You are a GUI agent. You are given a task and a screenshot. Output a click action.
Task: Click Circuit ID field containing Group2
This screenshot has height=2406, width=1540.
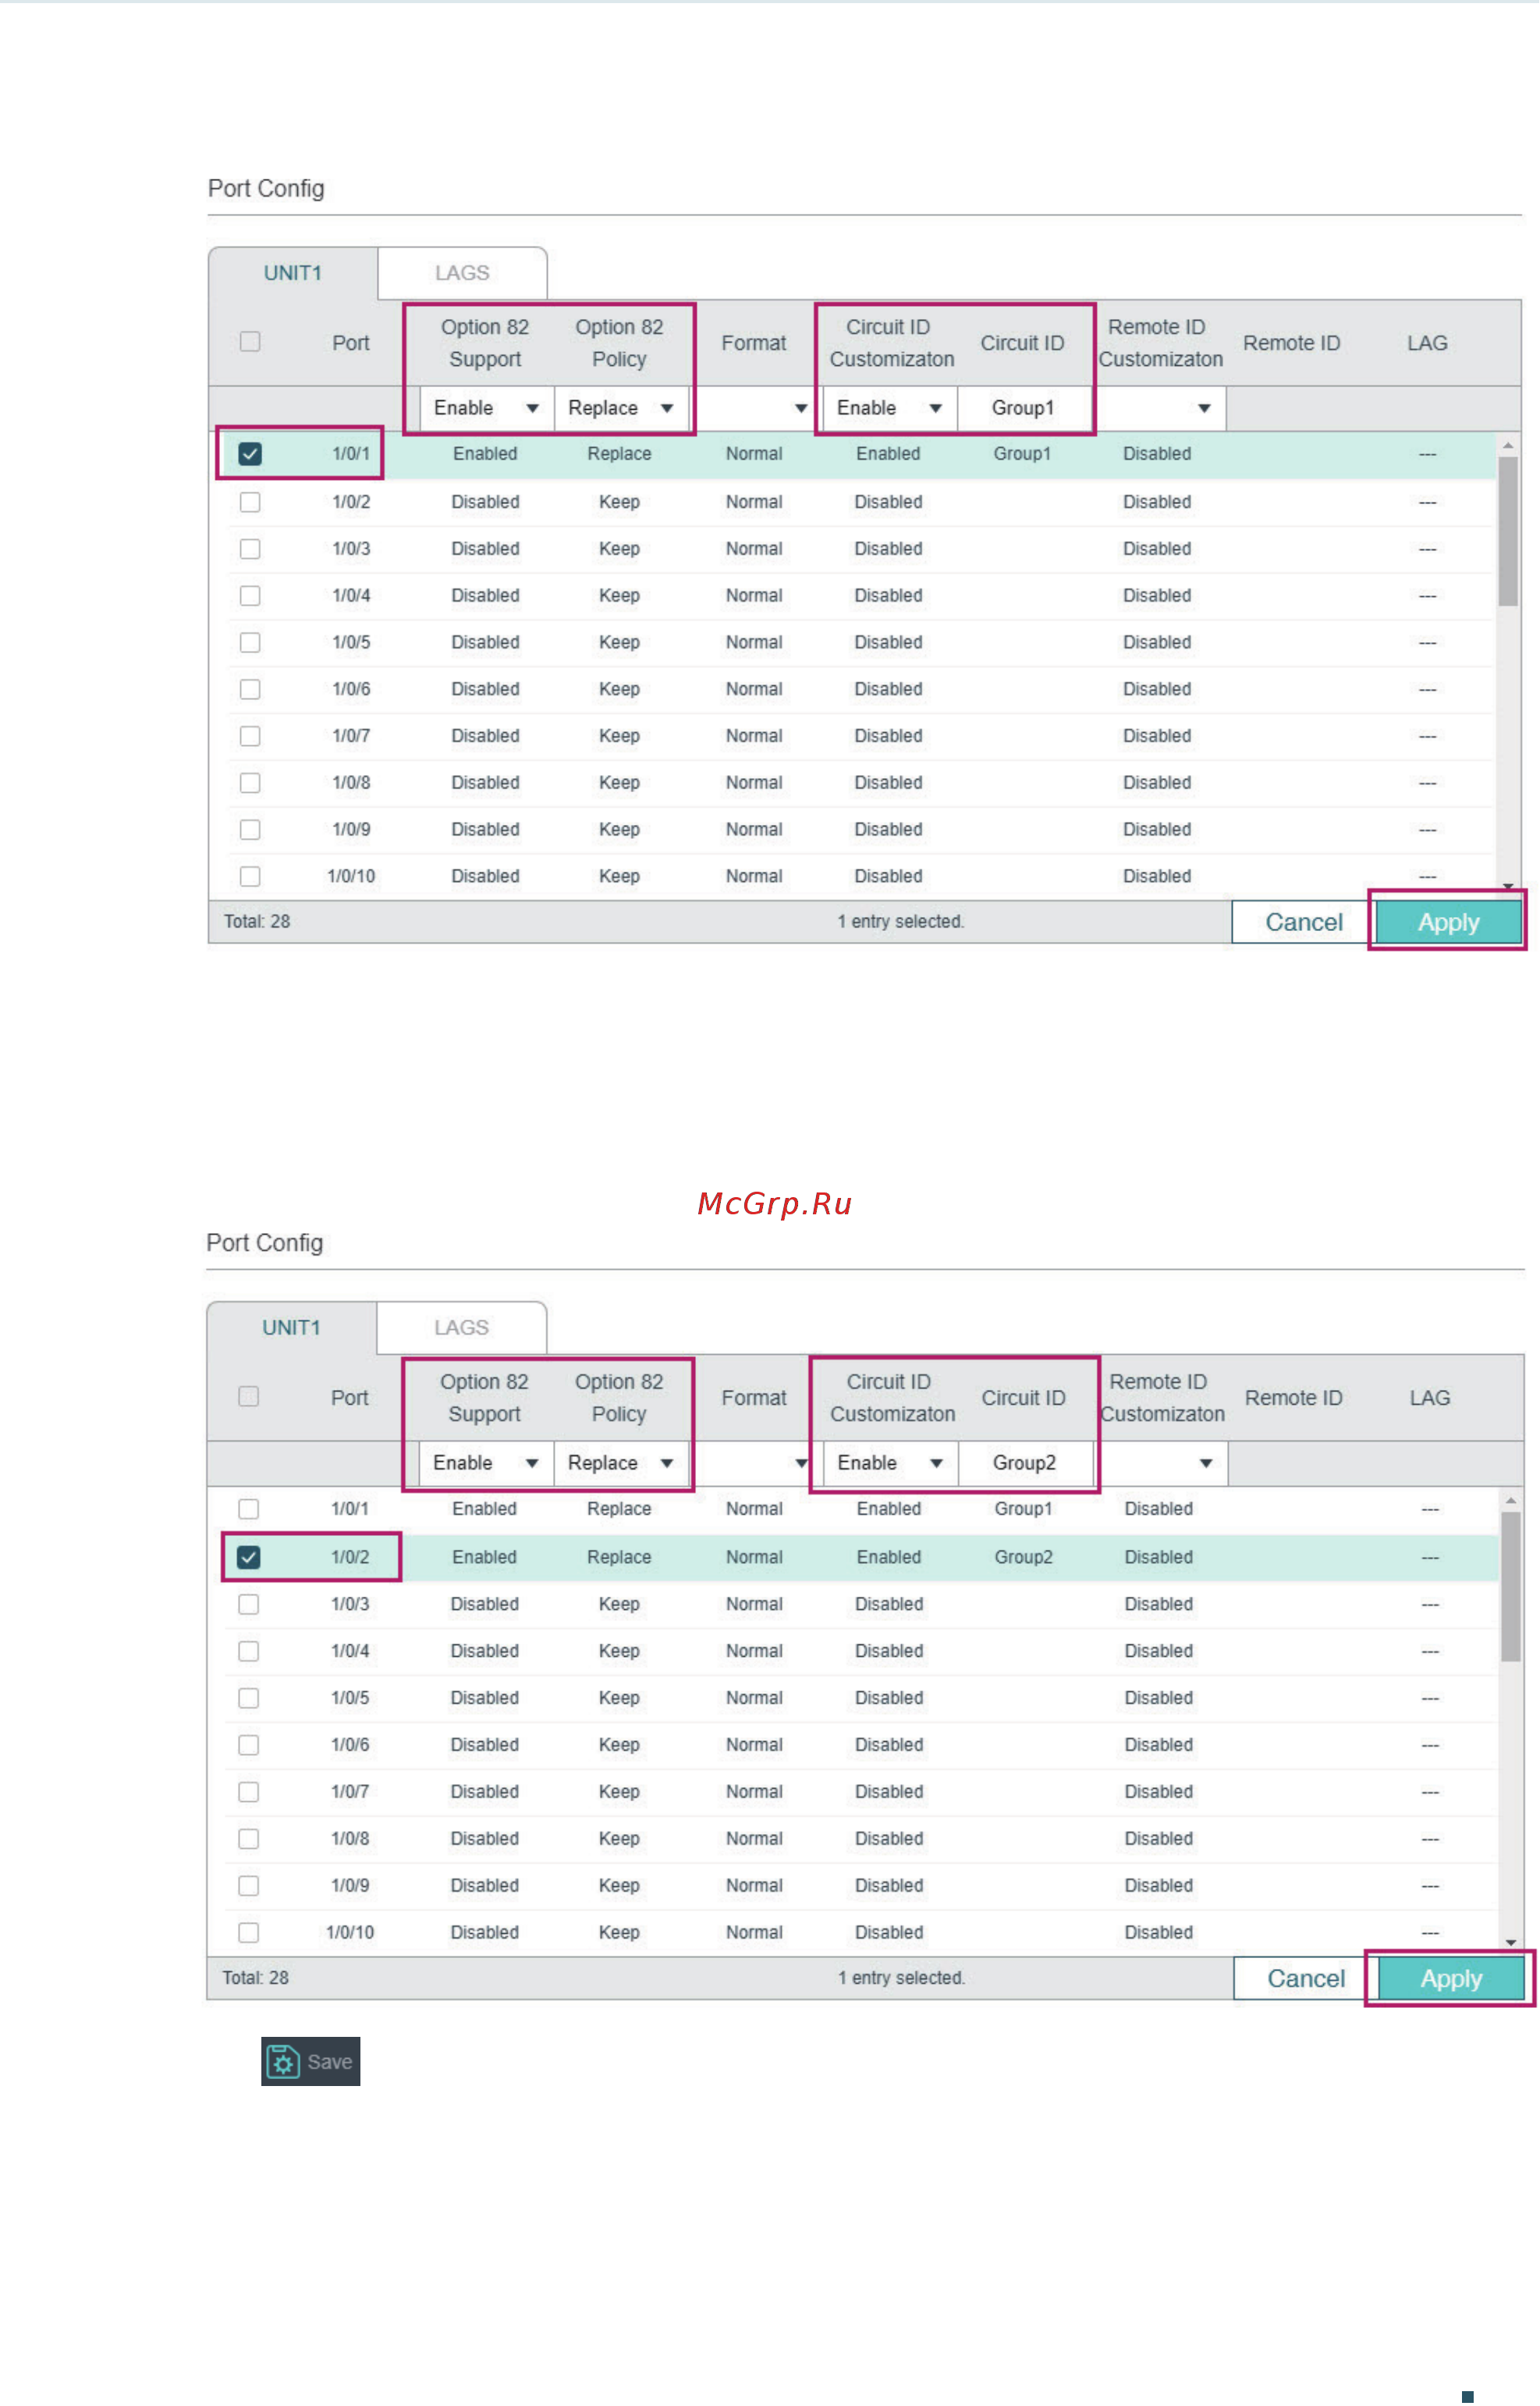[1025, 1462]
